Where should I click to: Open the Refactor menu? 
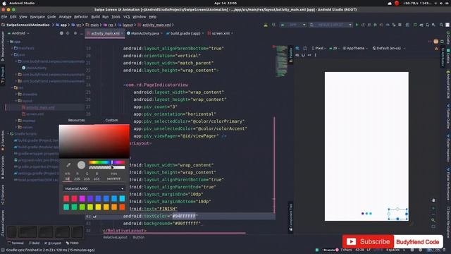[81, 17]
